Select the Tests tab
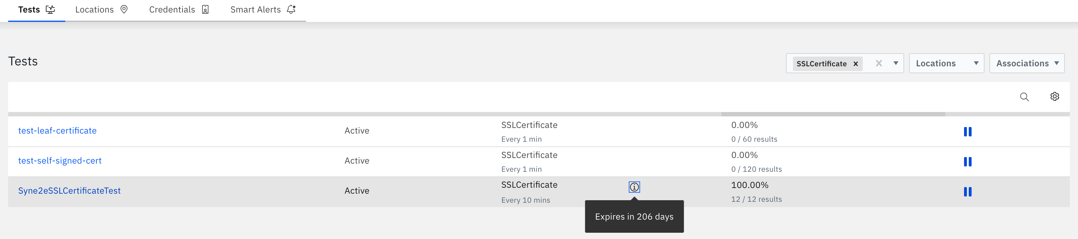 tap(36, 10)
